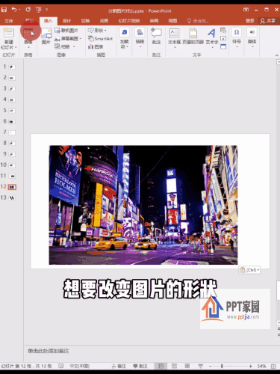Select slide 5 in thumbnail pane
This screenshot has height=374, width=280.
(x=12, y=111)
